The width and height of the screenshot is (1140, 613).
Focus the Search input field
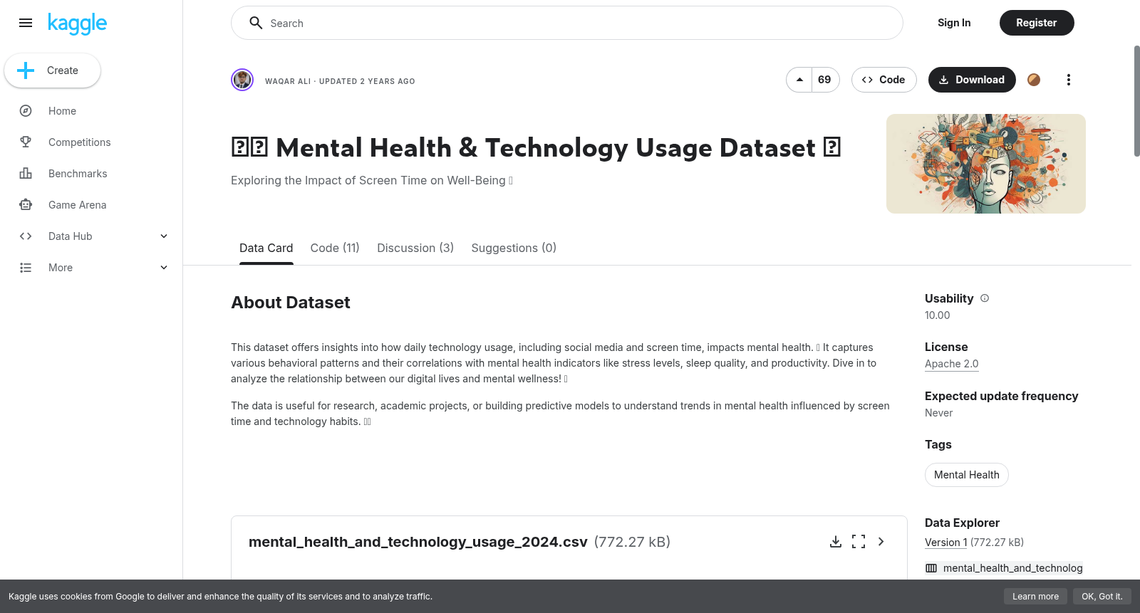click(x=567, y=23)
